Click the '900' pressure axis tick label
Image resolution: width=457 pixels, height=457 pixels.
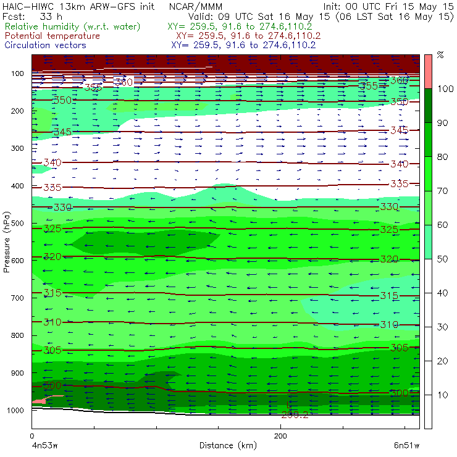17,373
